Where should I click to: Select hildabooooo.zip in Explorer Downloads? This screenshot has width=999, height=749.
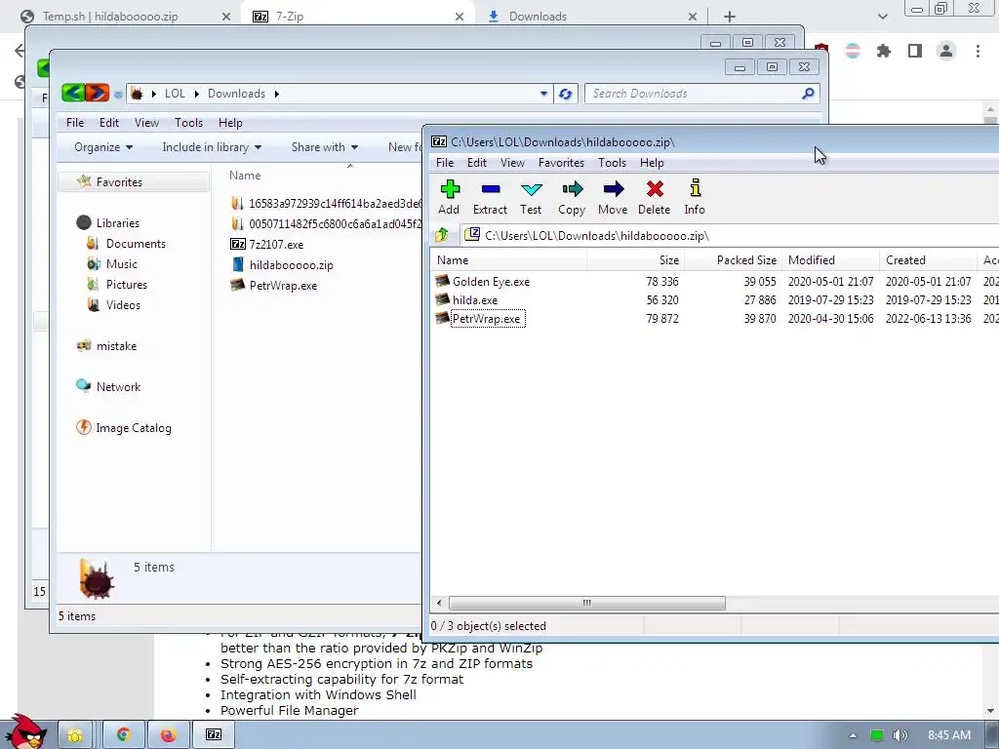[291, 265]
